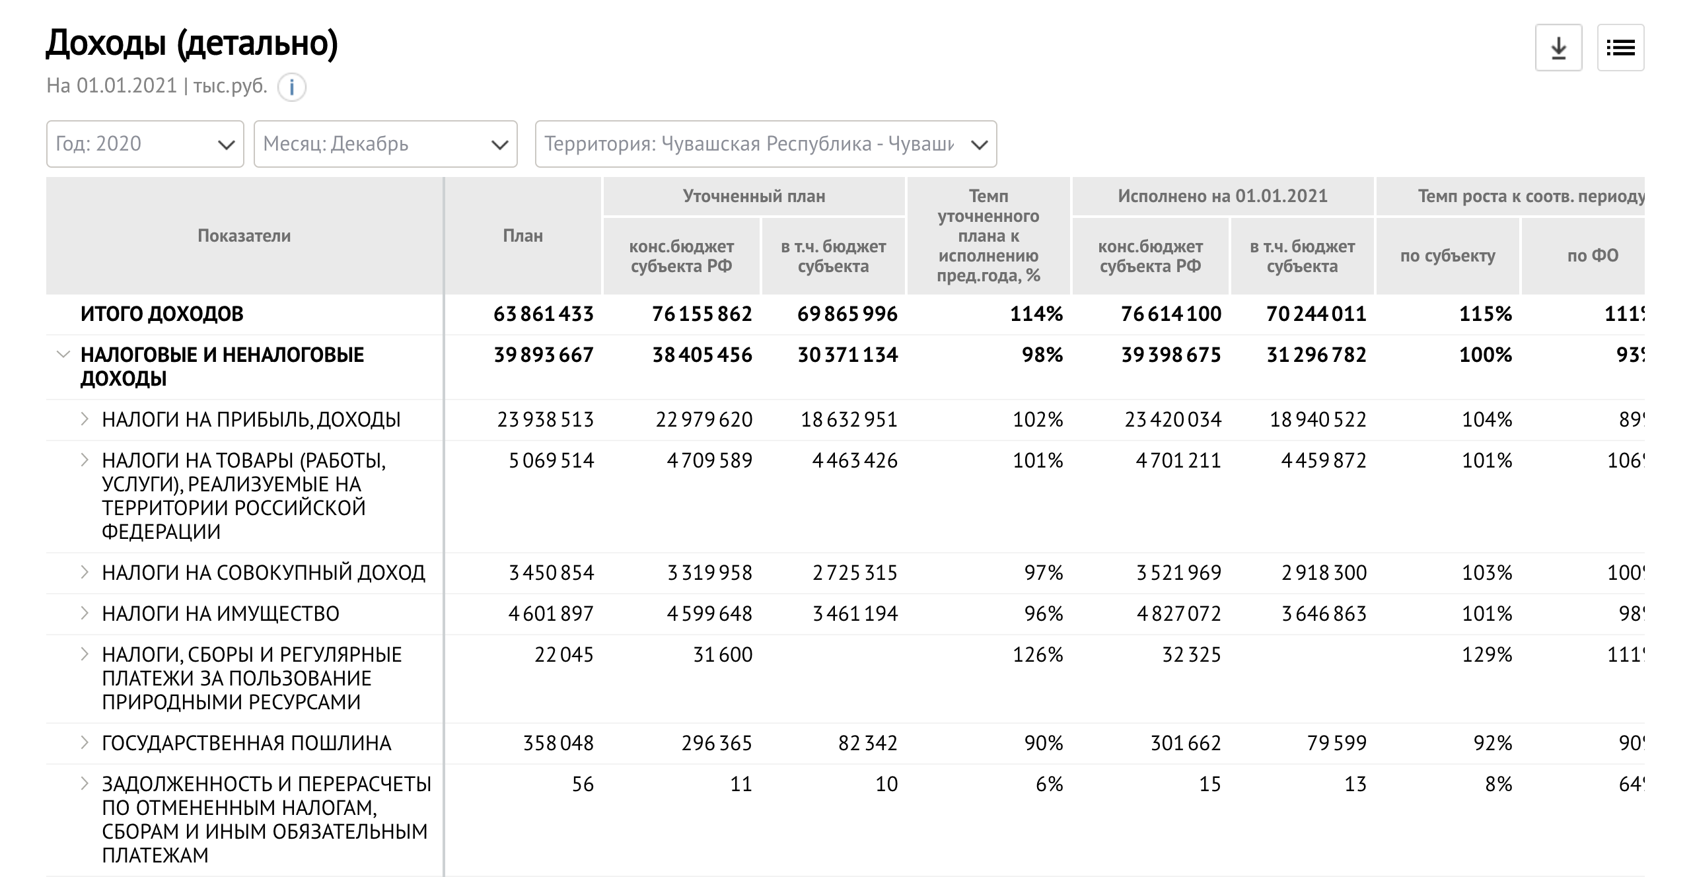Expand ЗАДОЛЖЕННОСТЬ И ПЕРЕРАСЧЕТЫ row
The image size is (1691, 877).
(x=85, y=784)
